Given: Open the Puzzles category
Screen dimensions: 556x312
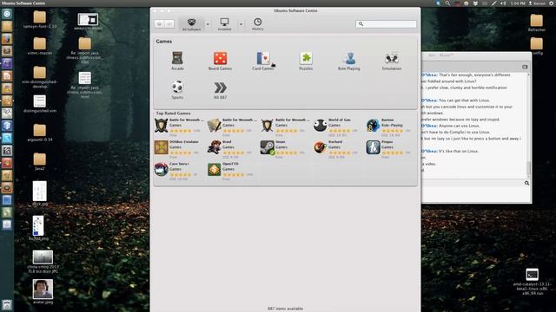Looking at the screenshot, I should 306,61.
